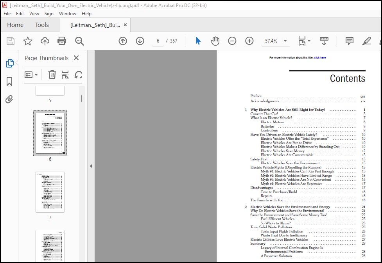Image resolution: width=382 pixels, height=263 pixels.
Task: Open the thumbnails Options dropdown menu
Action: pos(31,75)
